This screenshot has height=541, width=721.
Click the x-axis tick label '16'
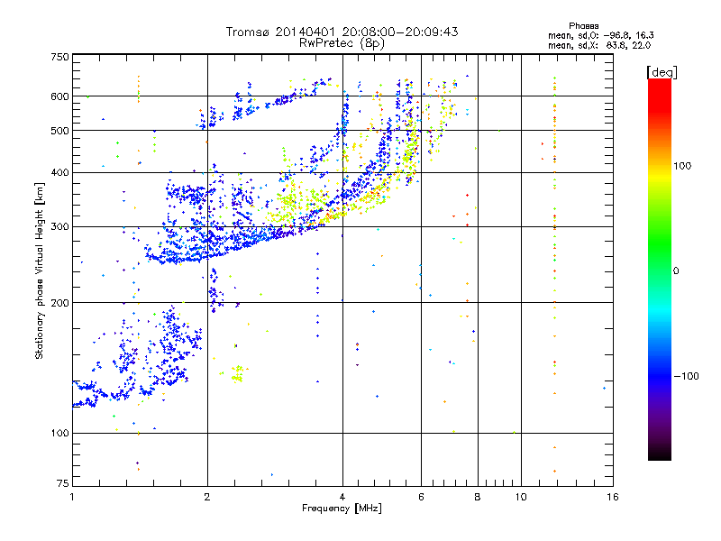pos(613,497)
